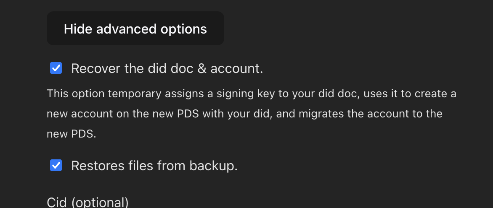Uncheck the Recover the did doc & account checkbox
493x208 pixels.
point(56,68)
